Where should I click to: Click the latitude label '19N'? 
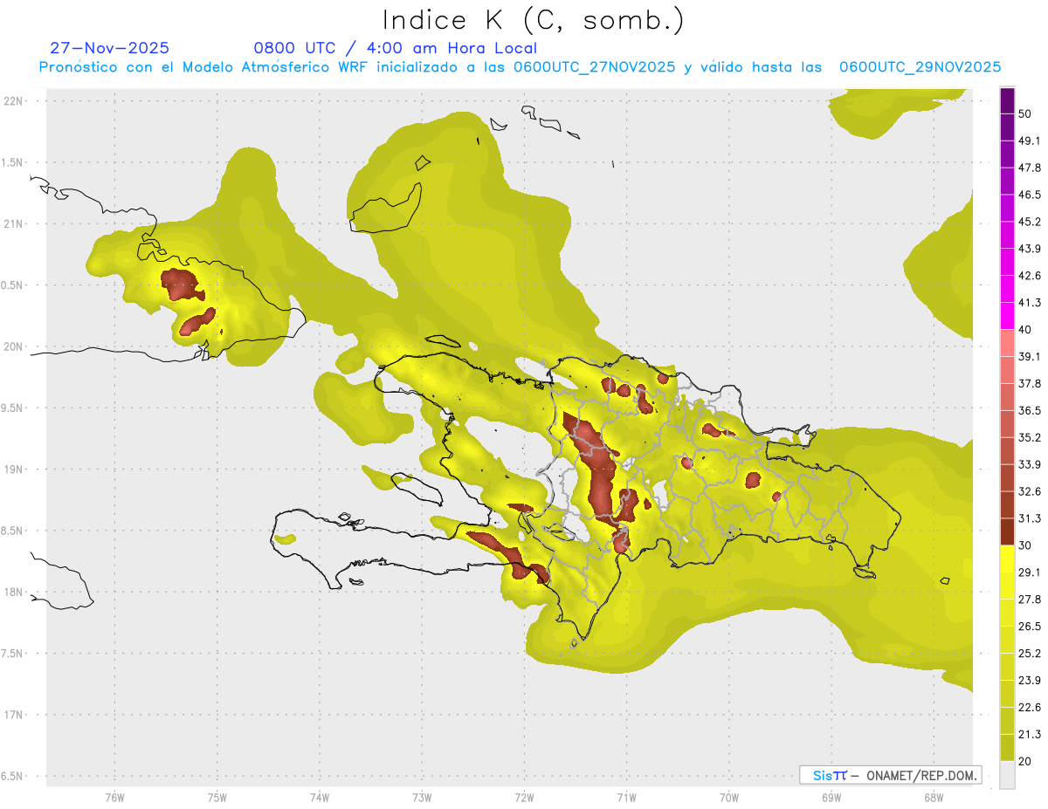pyautogui.click(x=13, y=470)
